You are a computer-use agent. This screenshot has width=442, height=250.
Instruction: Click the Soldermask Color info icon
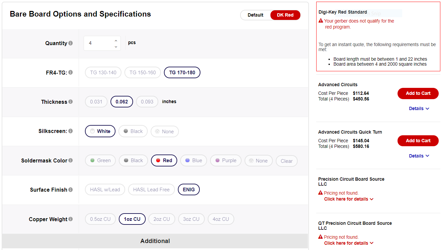[x=70, y=160]
